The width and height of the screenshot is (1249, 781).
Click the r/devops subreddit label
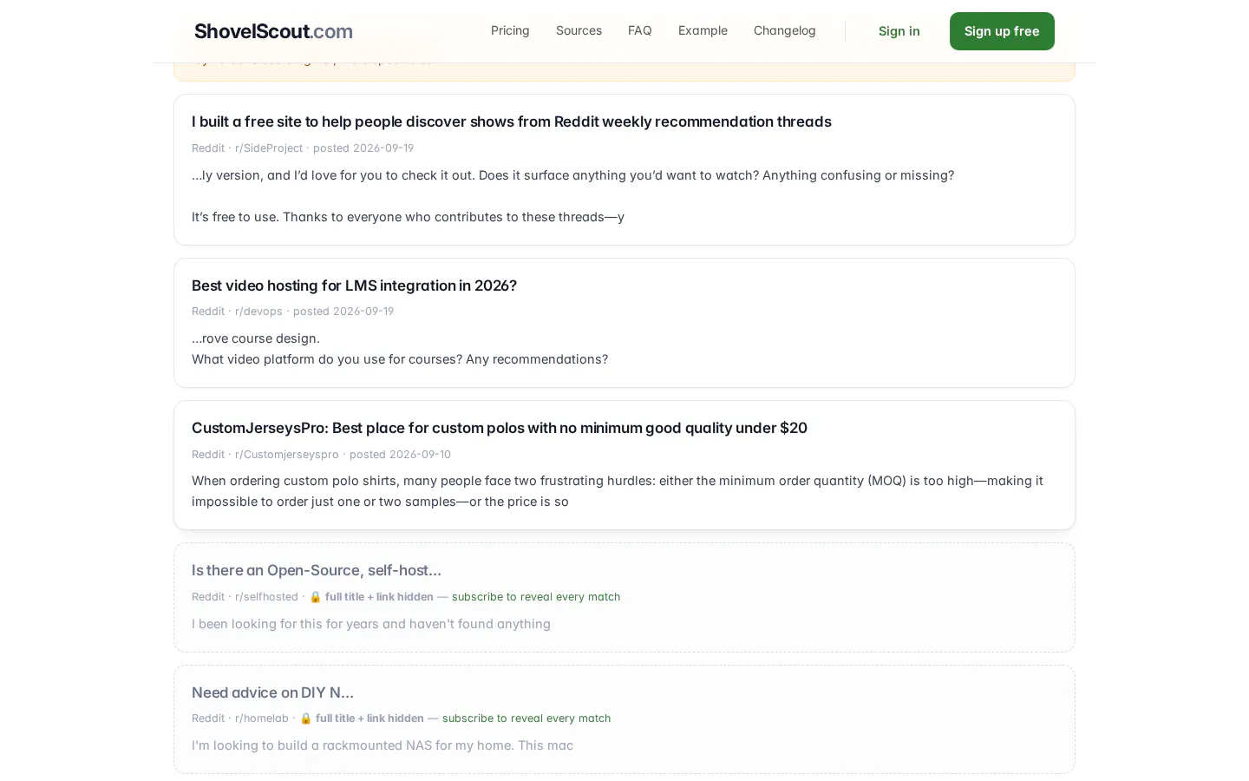(258, 312)
